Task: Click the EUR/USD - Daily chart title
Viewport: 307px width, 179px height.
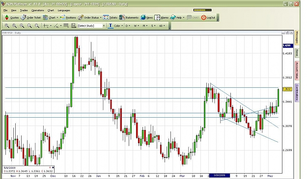Action: click(x=12, y=33)
